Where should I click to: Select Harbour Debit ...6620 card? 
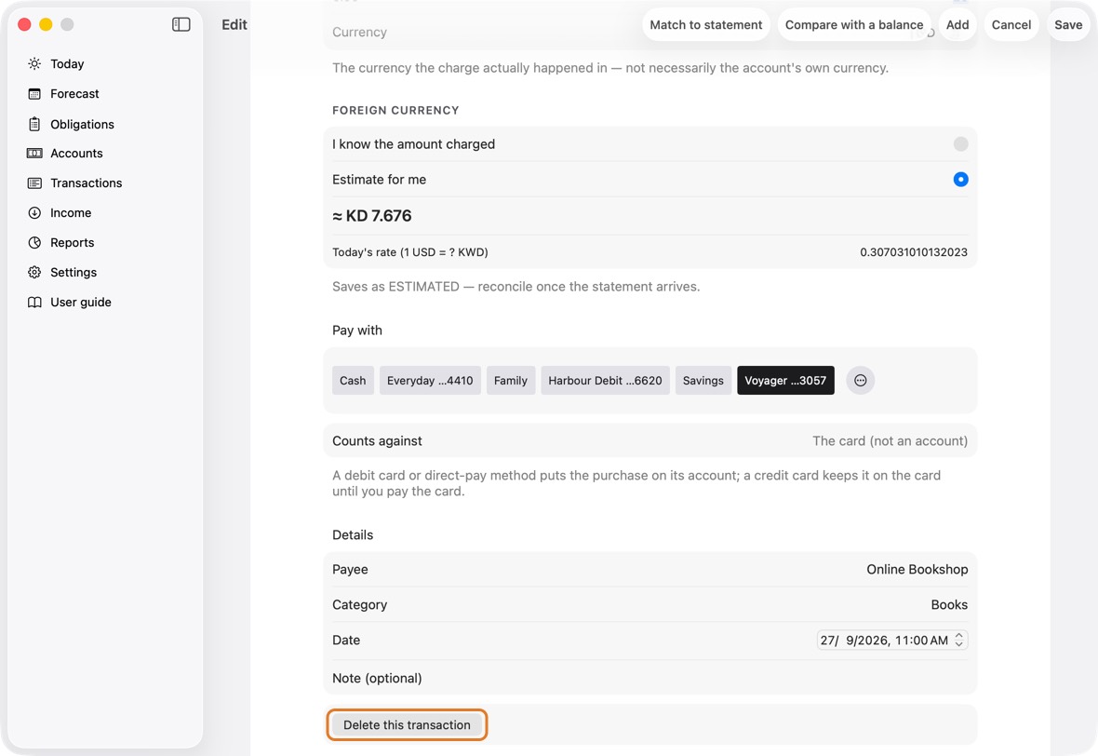tap(605, 381)
